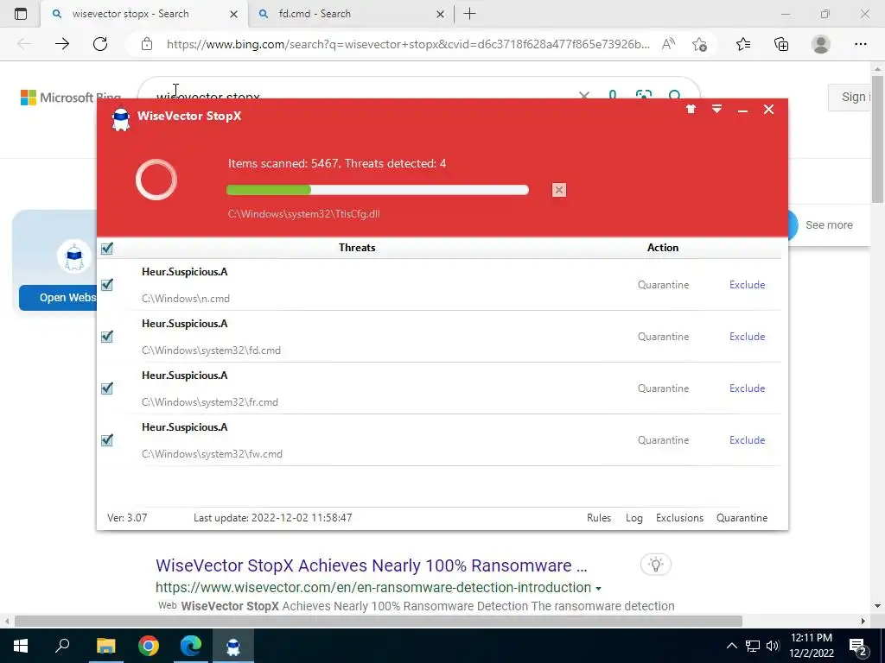Click the WiseVector StopX taskbar icon
Image resolution: width=885 pixels, height=663 pixels.
coord(233,646)
